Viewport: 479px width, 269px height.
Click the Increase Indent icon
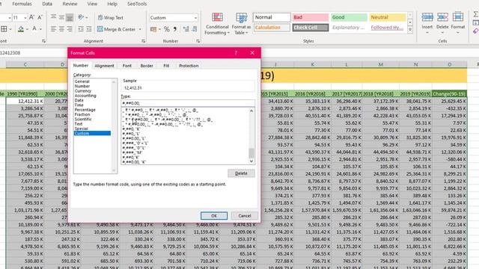click(x=88, y=29)
